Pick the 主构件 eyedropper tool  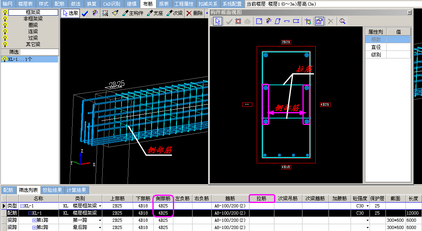click(x=133, y=13)
